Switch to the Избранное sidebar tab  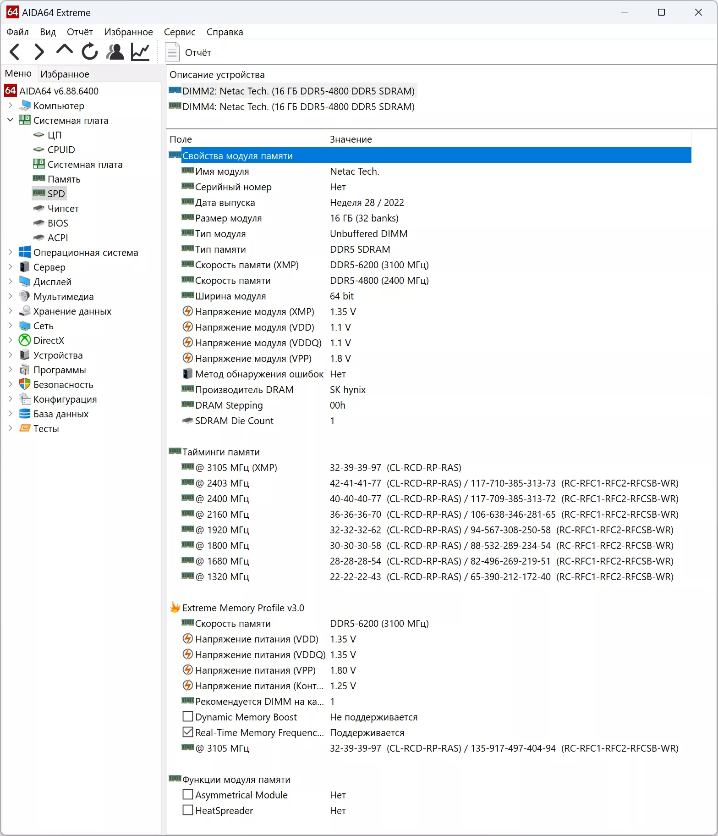pyautogui.click(x=65, y=74)
